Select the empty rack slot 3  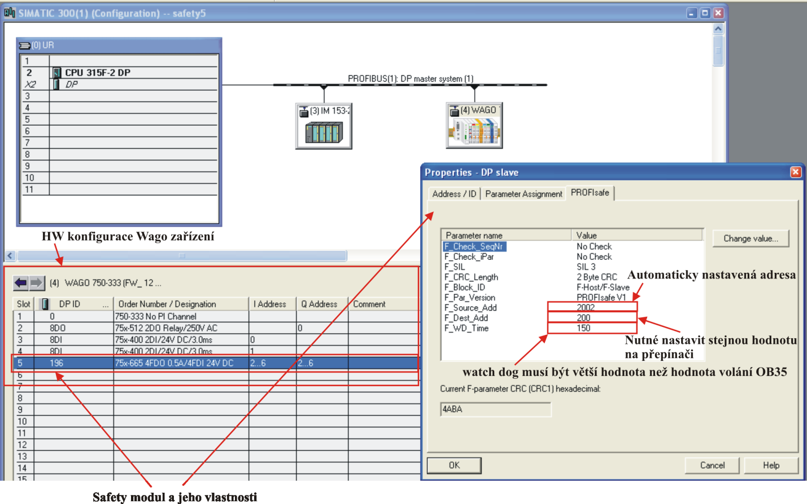tap(120, 96)
